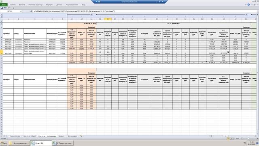Viewport: 259px width, 146px height.
Task: Open the Вставка ribbon tab
Action: click(22, 5)
